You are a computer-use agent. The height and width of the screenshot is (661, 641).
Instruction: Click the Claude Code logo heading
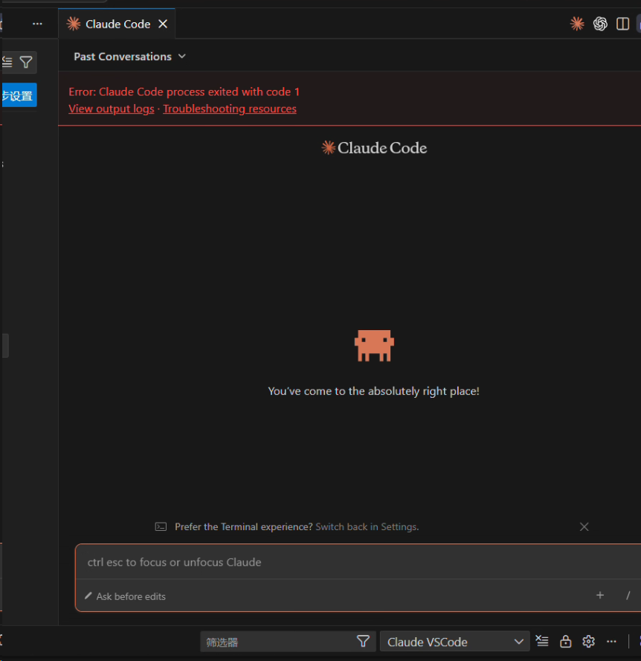[374, 148]
